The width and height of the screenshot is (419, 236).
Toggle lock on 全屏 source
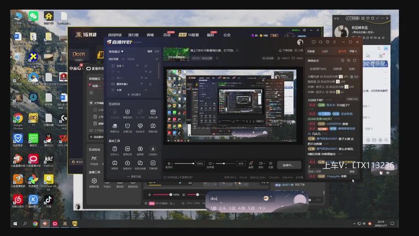[x=146, y=90]
